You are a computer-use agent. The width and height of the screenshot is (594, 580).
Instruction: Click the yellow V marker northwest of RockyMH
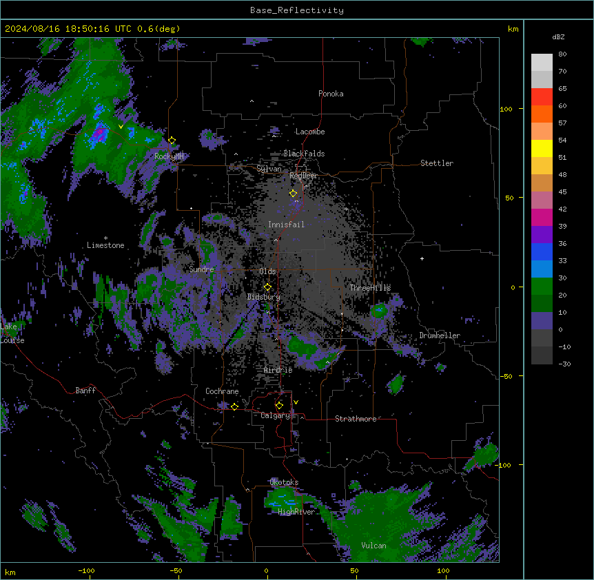121,127
